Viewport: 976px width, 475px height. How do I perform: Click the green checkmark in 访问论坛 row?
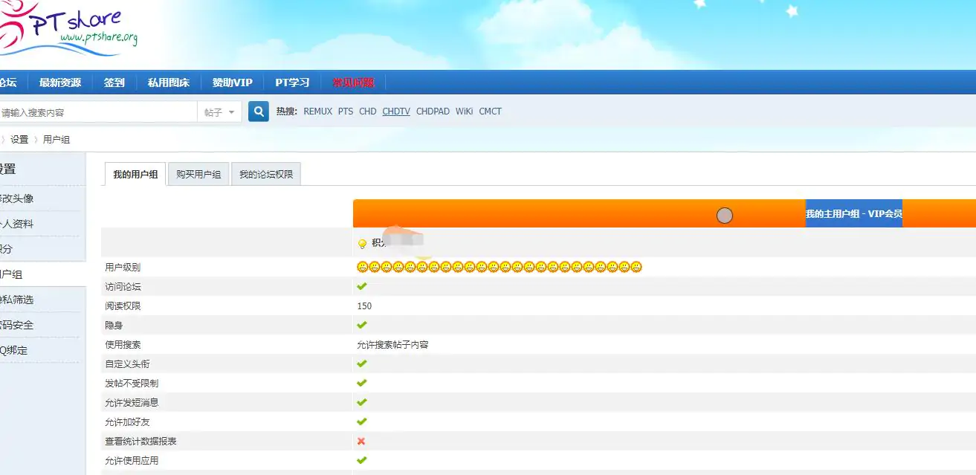click(x=362, y=286)
